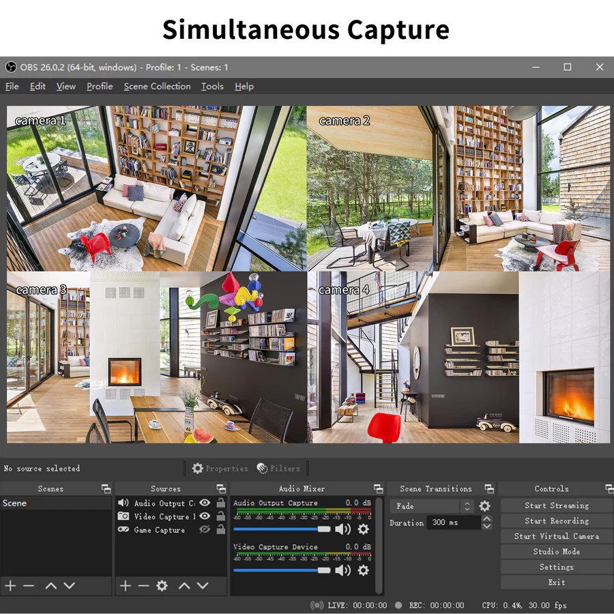Add a new scene with the plus icon
614x614 pixels.
tap(10, 585)
